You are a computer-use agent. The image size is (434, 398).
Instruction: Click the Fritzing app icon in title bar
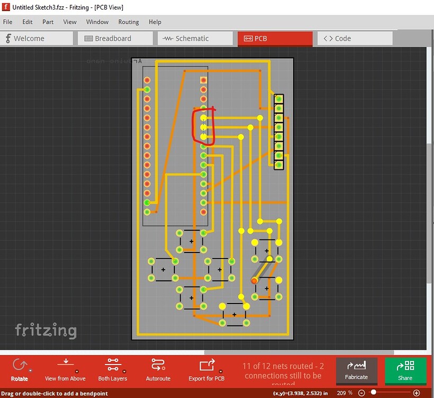pyautogui.click(x=6, y=7)
